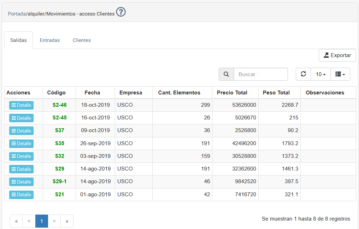View Detalle for record S29-1
This screenshot has width=359, height=229.
21,182
